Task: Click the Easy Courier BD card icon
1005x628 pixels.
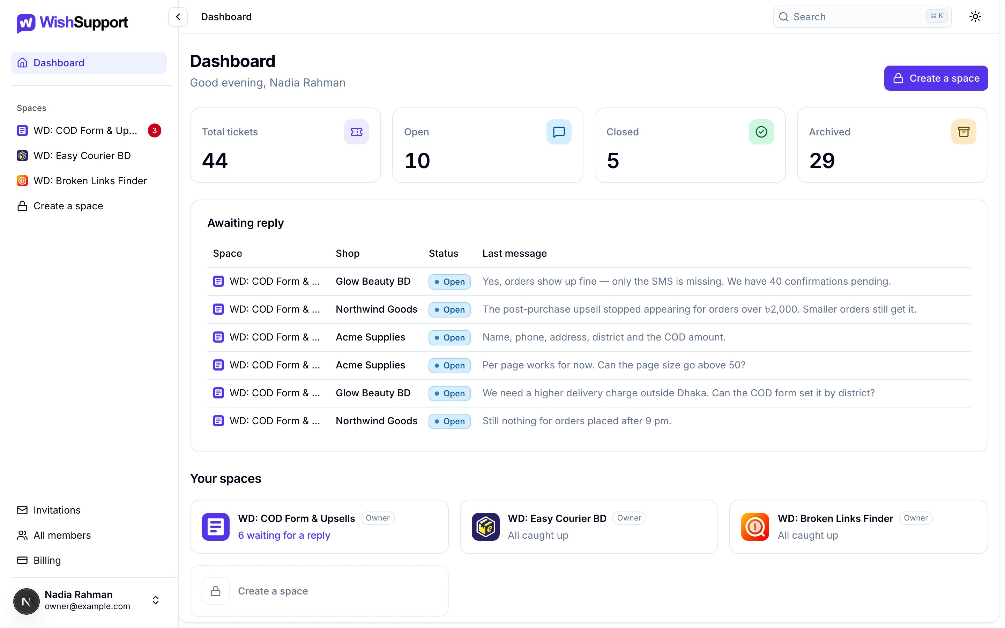Action: [485, 527]
